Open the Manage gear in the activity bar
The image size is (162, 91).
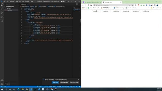click(x=2, y=84)
